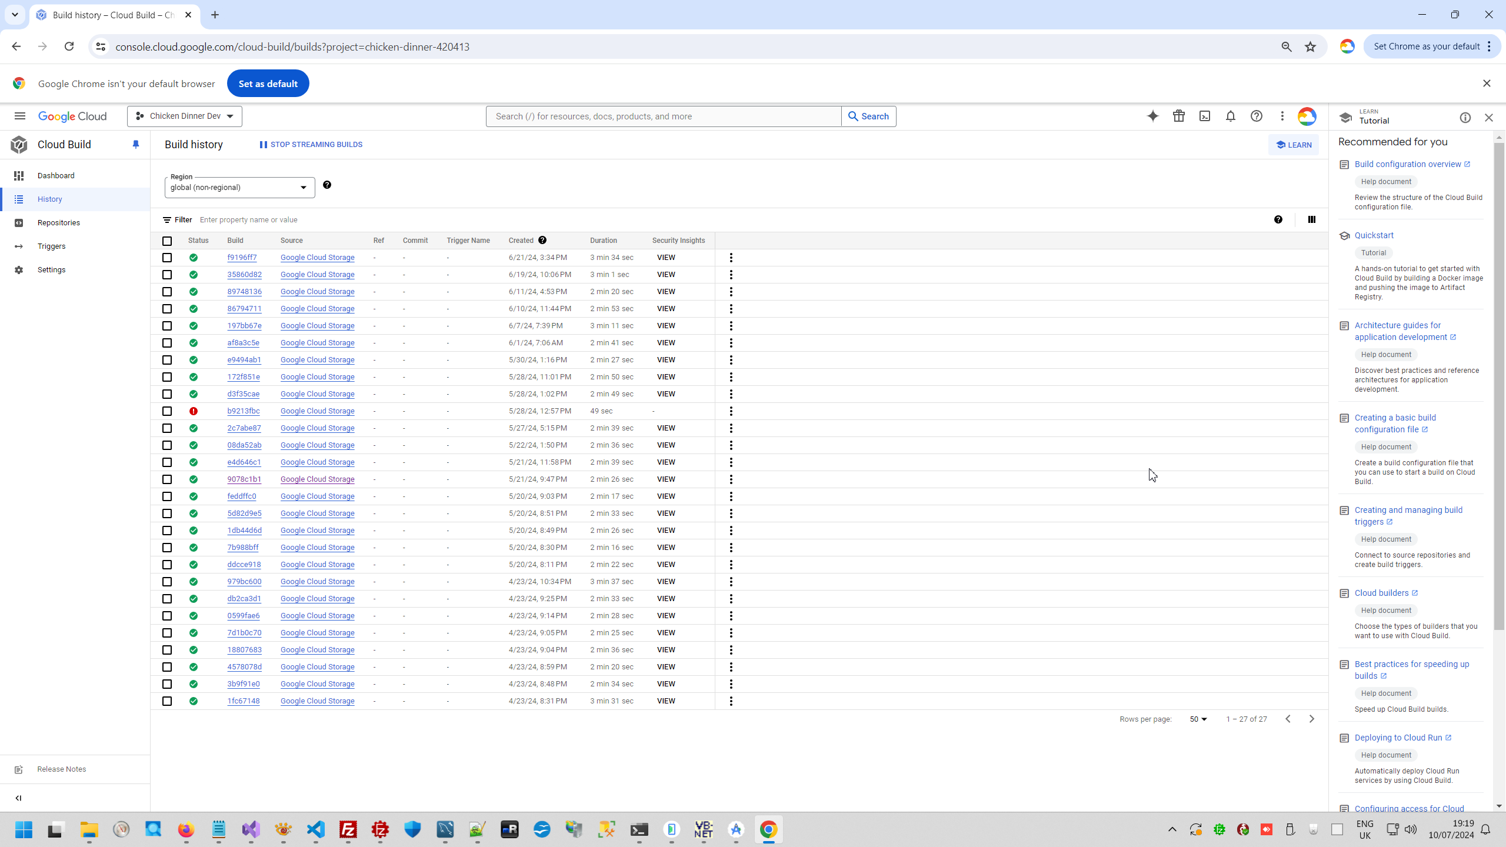
Task: Open actions menu for build b9213fbc
Action: (x=731, y=411)
